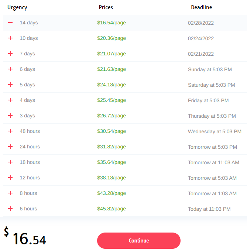This screenshot has width=247, height=251.
Task: Click the Prices column header
Action: 106,7
